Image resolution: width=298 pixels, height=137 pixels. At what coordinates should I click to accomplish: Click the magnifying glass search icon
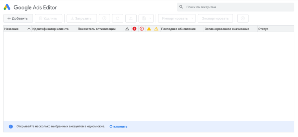pos(181,7)
